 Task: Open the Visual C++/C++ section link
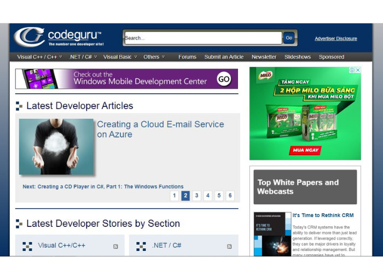[61, 246]
